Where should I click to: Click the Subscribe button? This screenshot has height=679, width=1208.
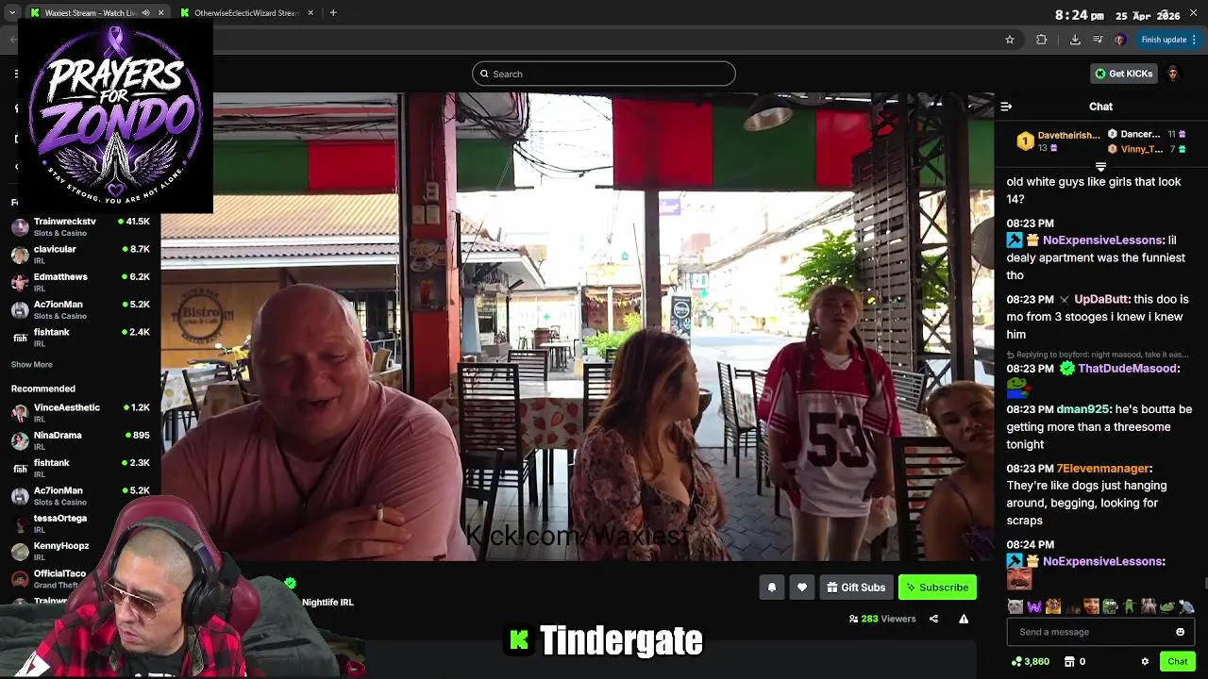(937, 588)
